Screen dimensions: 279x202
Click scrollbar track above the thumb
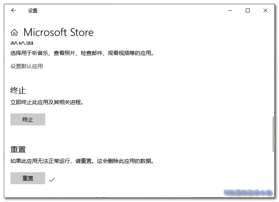[273, 77]
